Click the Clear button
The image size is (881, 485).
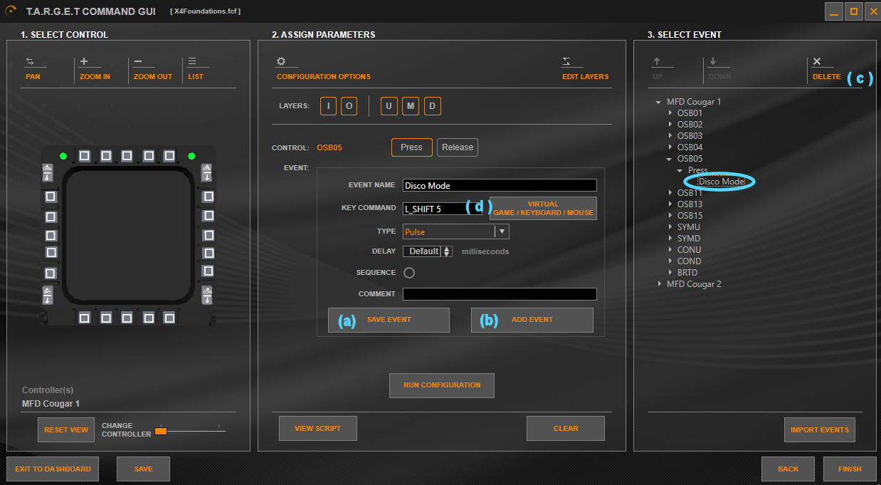click(566, 429)
